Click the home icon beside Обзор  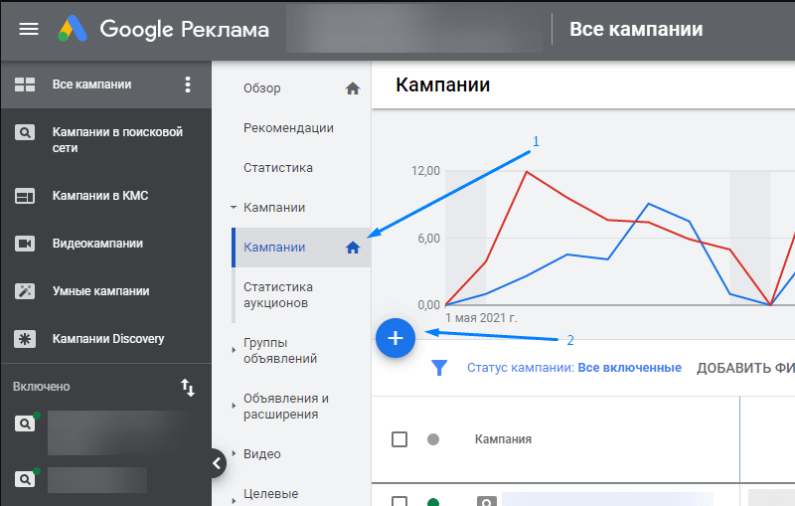pos(353,88)
